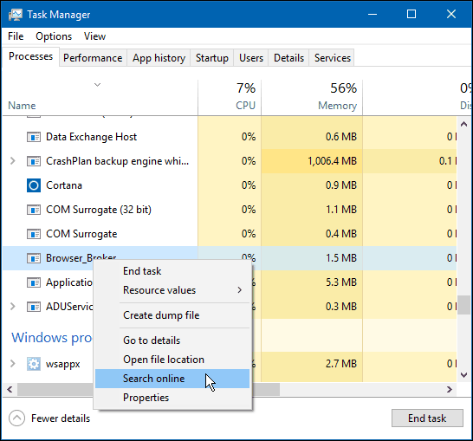Minimize the Task Manager window

click(x=373, y=14)
